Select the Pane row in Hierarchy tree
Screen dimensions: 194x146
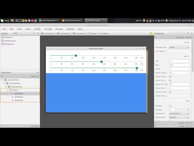click(x=20, y=90)
